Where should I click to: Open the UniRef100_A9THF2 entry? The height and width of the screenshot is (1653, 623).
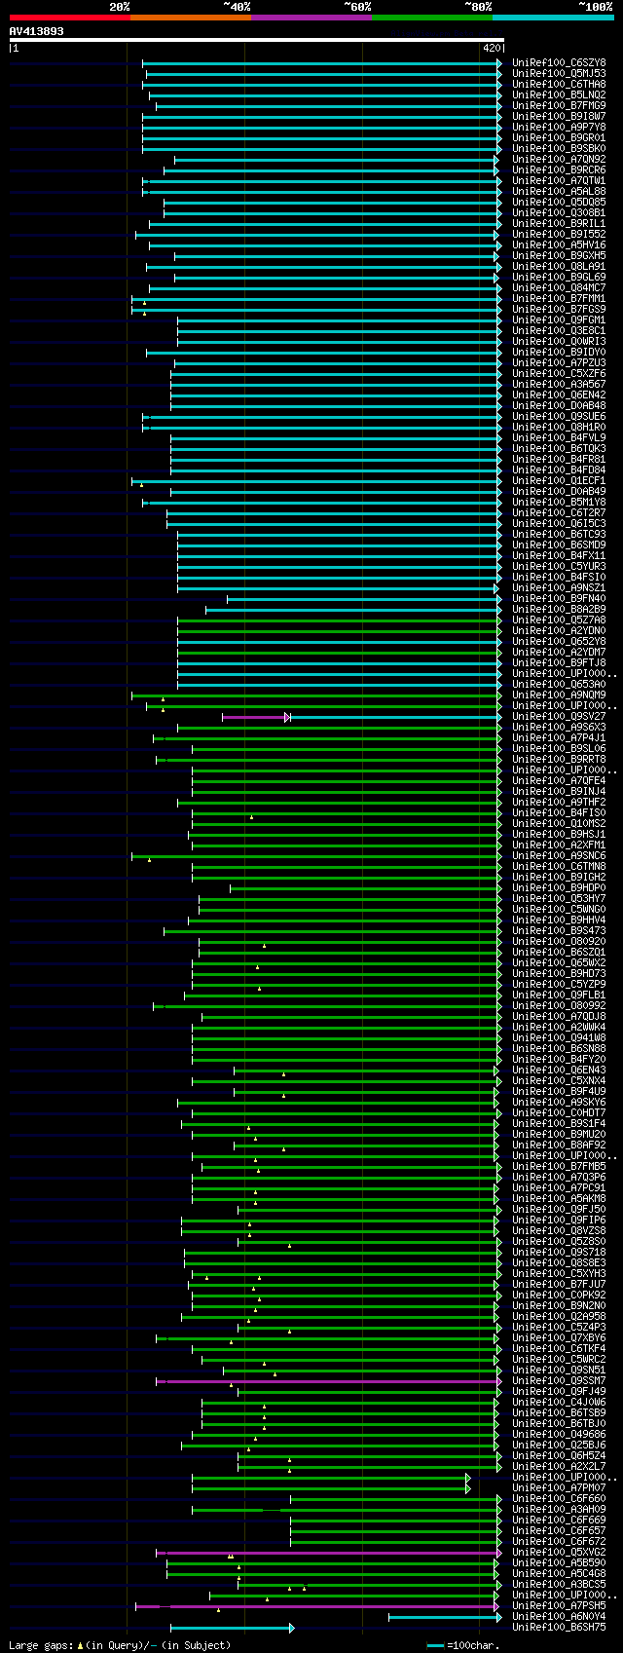tap(559, 803)
